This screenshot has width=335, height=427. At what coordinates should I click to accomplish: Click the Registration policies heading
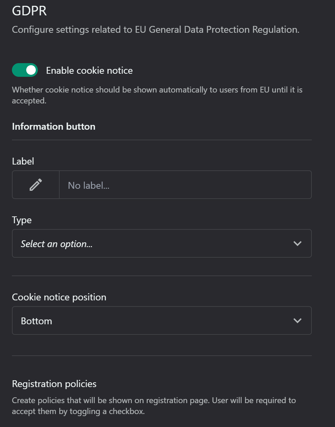(54, 384)
